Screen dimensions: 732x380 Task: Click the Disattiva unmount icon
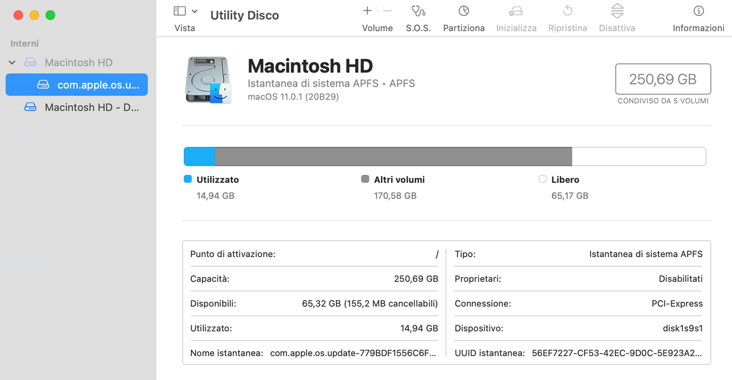pyautogui.click(x=617, y=11)
